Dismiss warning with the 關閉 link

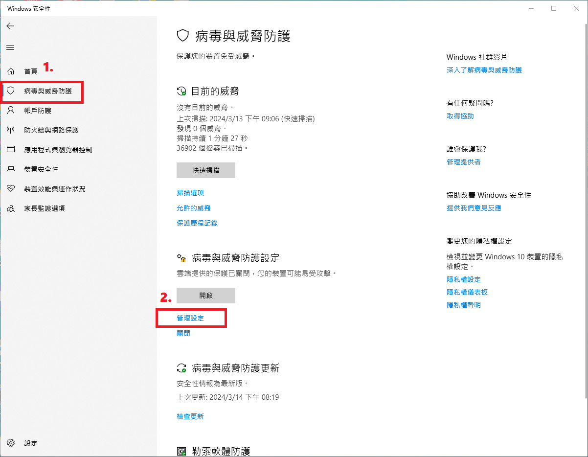click(x=183, y=333)
